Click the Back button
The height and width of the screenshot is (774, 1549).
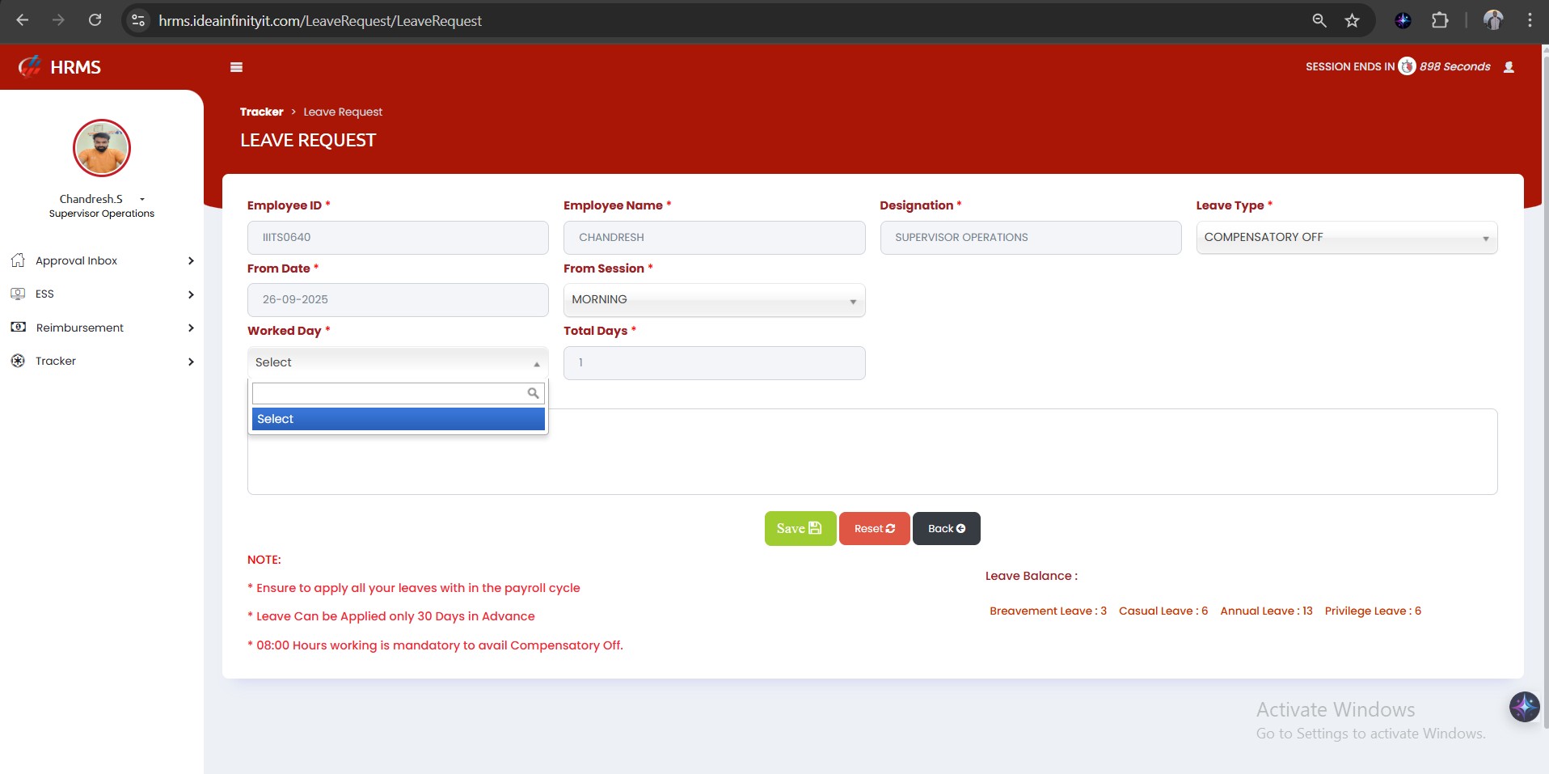click(x=946, y=529)
